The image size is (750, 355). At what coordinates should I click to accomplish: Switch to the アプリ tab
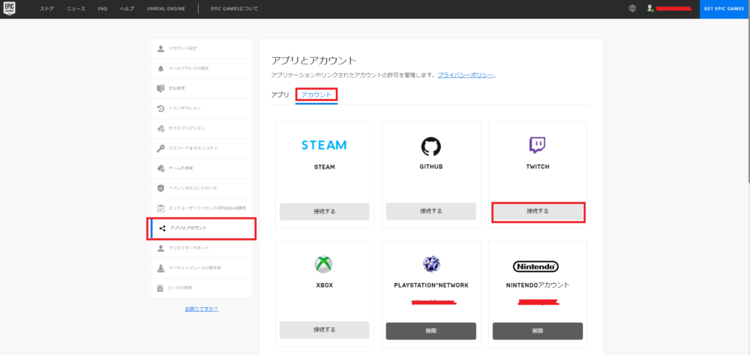tap(280, 95)
